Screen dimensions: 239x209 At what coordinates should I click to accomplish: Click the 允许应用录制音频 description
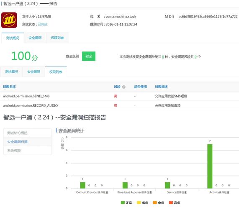coord(168,105)
